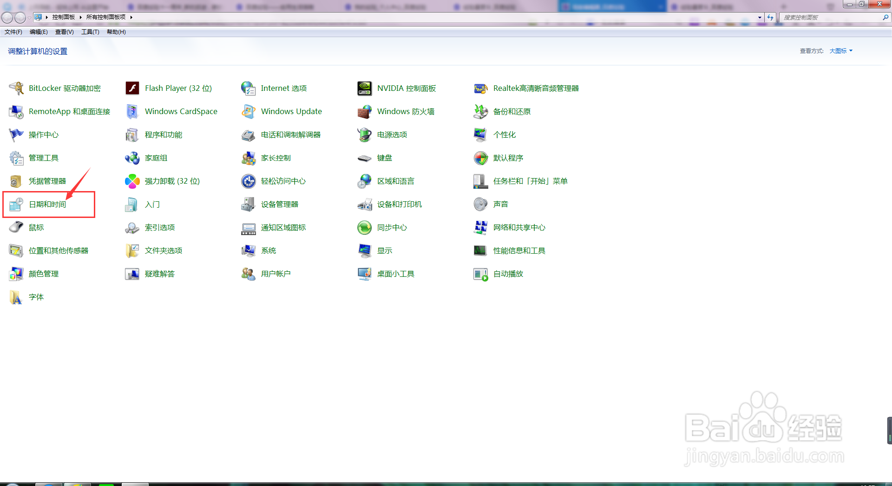Screen dimensions: 892x486
Task: Click the 程序和功能 icon
Action: (132, 134)
